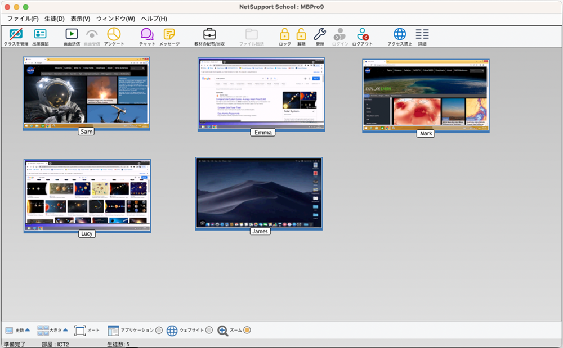Click アクセス禁止 globe icon
Image resolution: width=563 pixels, height=348 pixels.
click(400, 35)
